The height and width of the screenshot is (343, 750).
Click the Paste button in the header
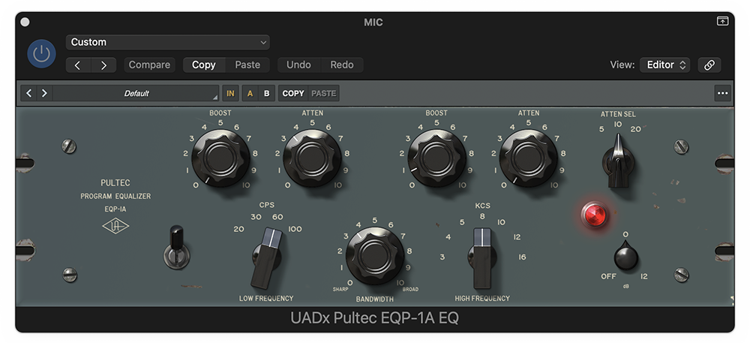[247, 65]
